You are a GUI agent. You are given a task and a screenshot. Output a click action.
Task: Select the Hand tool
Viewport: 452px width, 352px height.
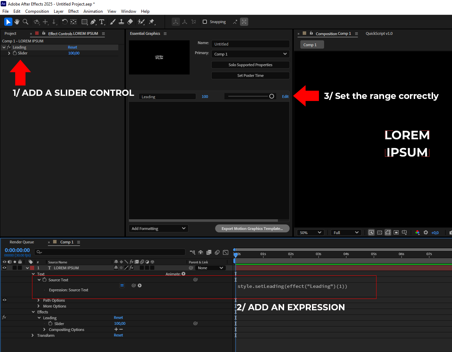17,22
